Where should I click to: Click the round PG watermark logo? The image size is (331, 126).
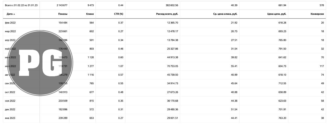click(40, 63)
